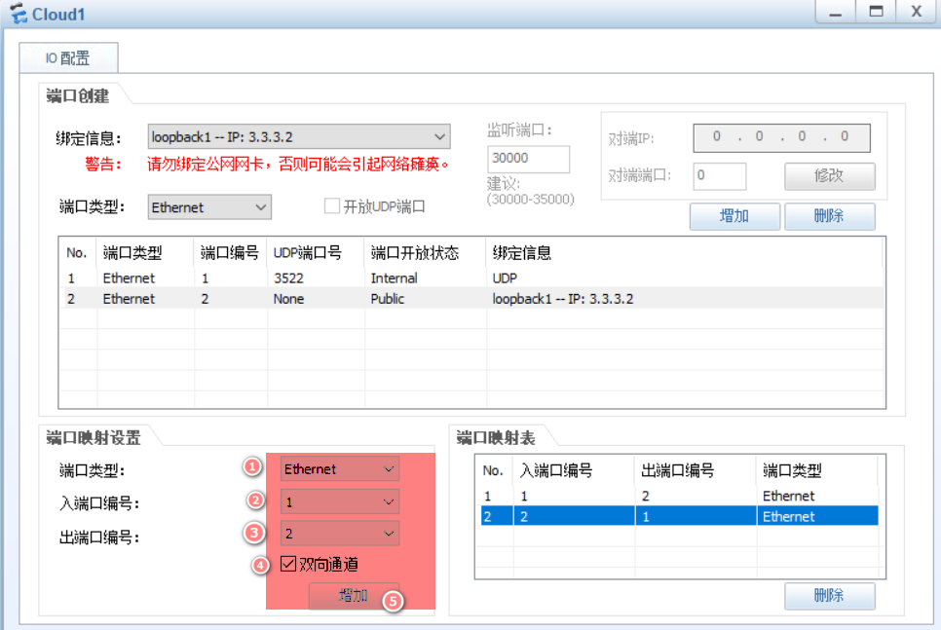941x630 pixels.
Task: Maximize the Cloud1 window
Action: pyautogui.click(x=876, y=12)
